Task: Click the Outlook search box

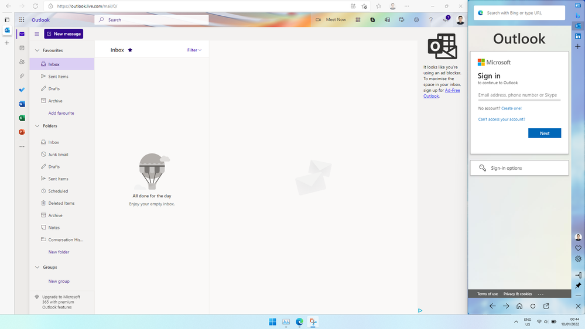Action: [152, 20]
